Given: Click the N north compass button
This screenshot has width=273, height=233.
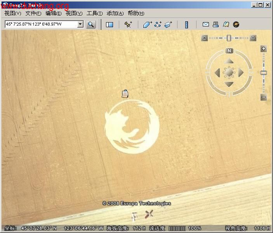Looking at the screenshot, I should click(x=229, y=50).
